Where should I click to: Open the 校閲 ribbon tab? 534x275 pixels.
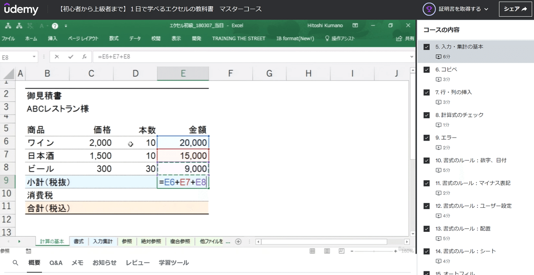click(x=156, y=38)
